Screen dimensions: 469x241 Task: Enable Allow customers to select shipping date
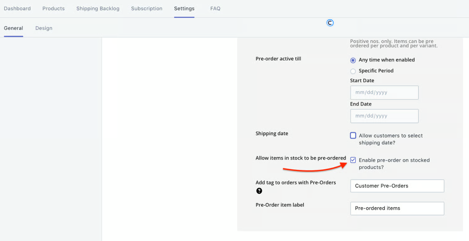[353, 136]
